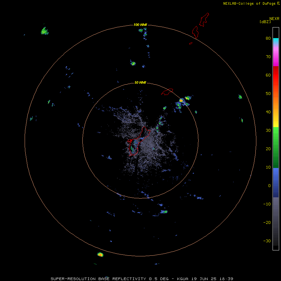Click the -10 value on the dBZ scale
This screenshot has height=281, width=281.
[267, 204]
